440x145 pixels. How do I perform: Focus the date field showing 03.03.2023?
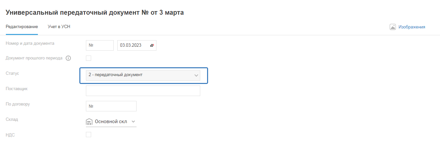(x=132, y=45)
